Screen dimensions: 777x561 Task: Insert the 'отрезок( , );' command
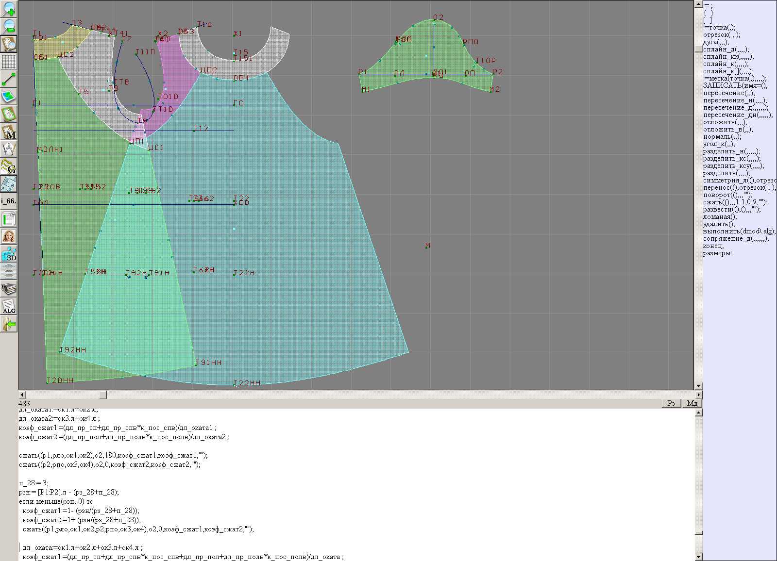tap(721, 35)
